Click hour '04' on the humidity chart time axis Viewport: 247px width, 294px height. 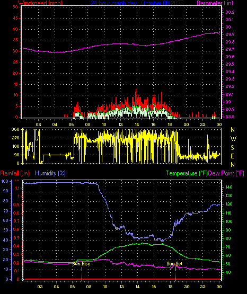point(56,287)
